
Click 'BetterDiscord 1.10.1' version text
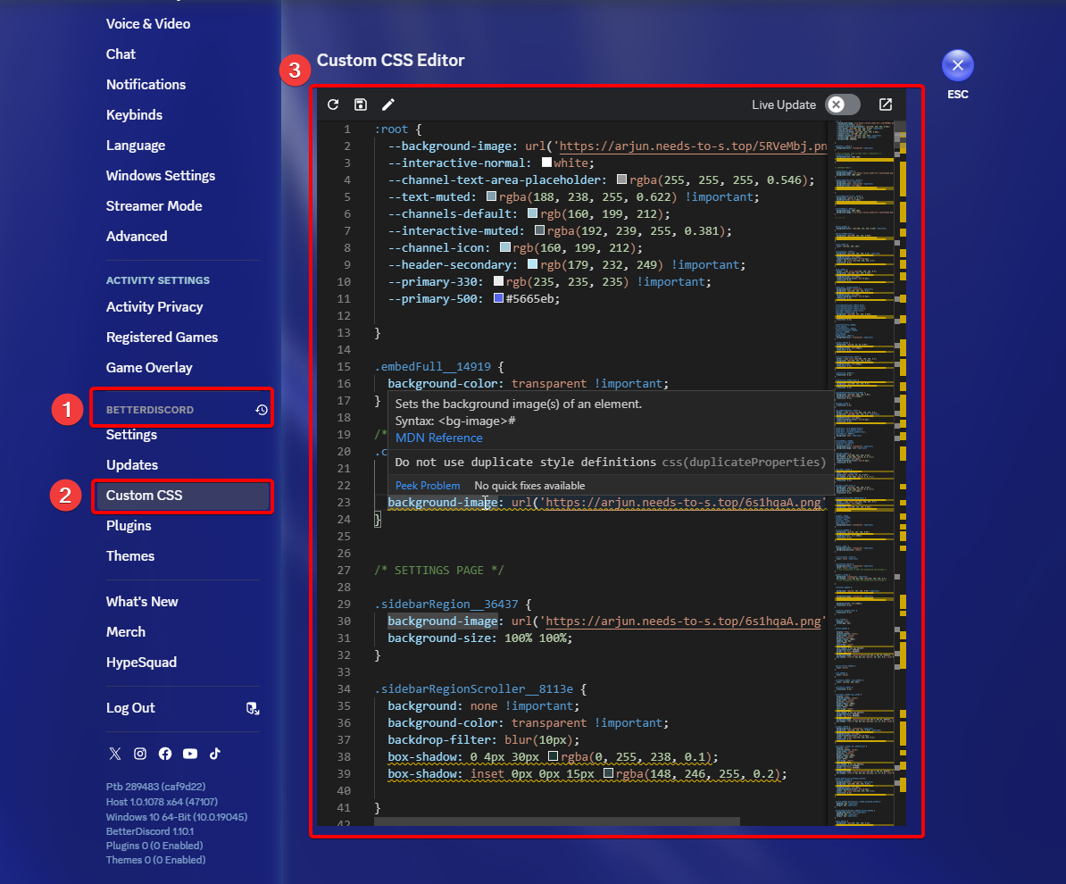point(150,831)
